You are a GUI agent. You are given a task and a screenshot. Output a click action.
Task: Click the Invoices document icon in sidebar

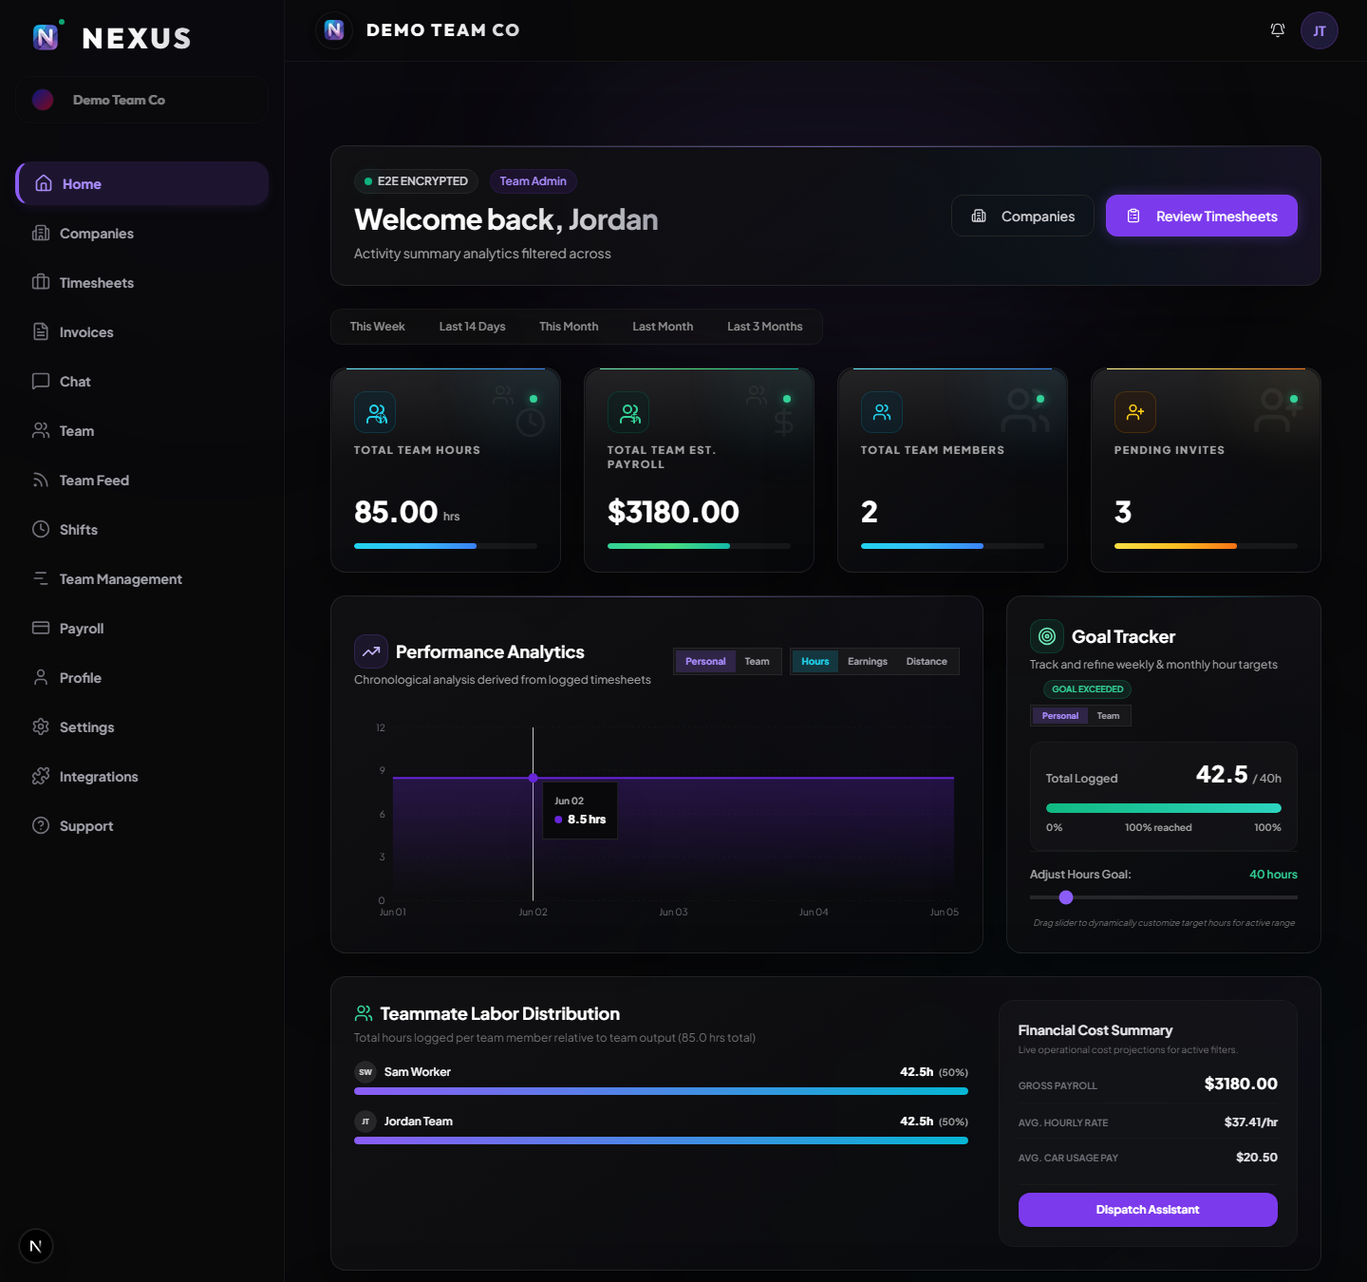(x=41, y=331)
